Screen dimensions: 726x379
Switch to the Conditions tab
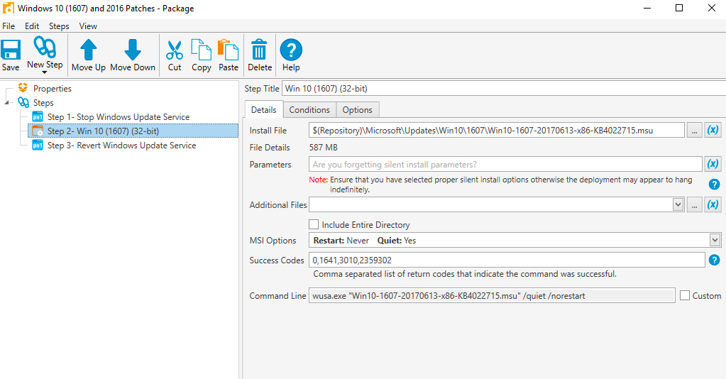tap(309, 110)
